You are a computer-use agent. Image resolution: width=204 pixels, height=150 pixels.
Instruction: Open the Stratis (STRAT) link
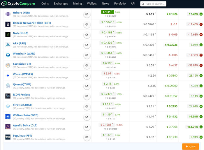[22, 105]
